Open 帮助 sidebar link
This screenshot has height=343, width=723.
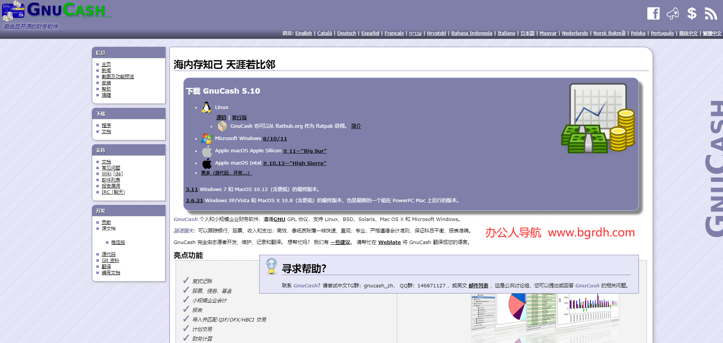tap(106, 89)
